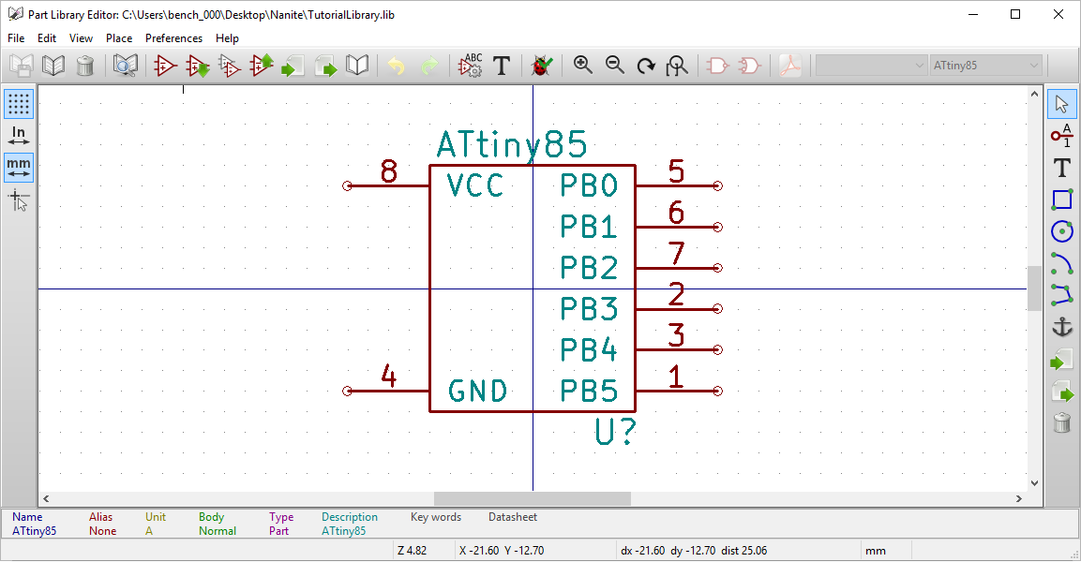Viewport: 1081px width, 562px height.
Task: Switch units to inches
Action: (18, 136)
